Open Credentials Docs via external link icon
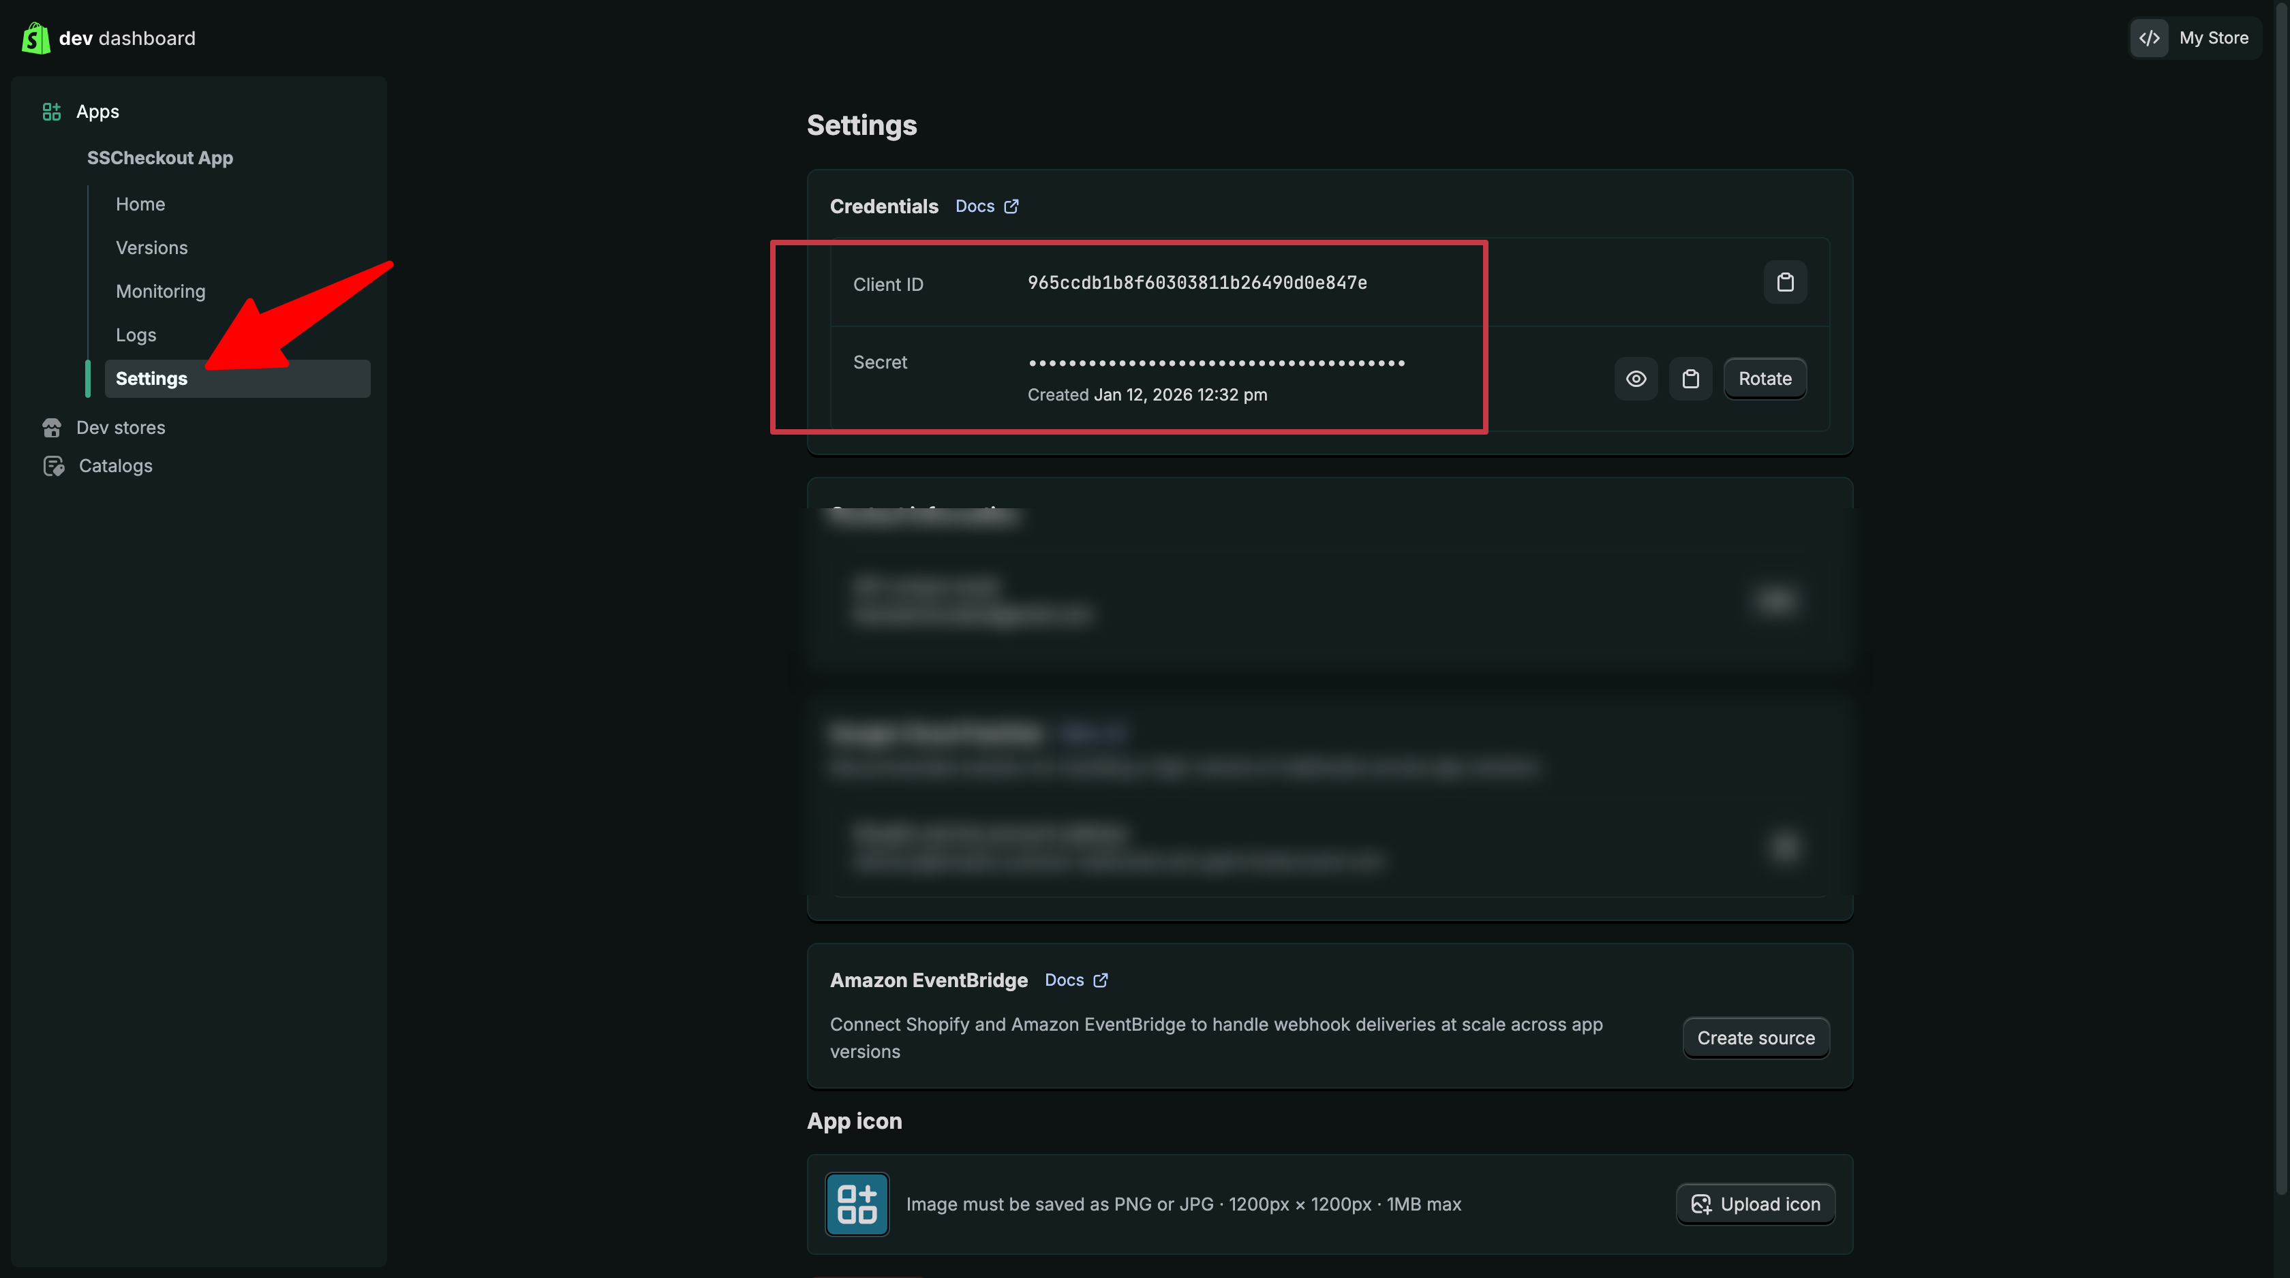Screen dimensions: 2290x1278 point(1011,206)
